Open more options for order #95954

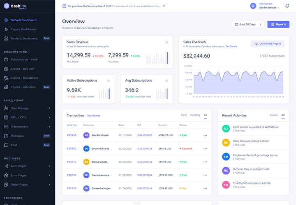click(205, 135)
